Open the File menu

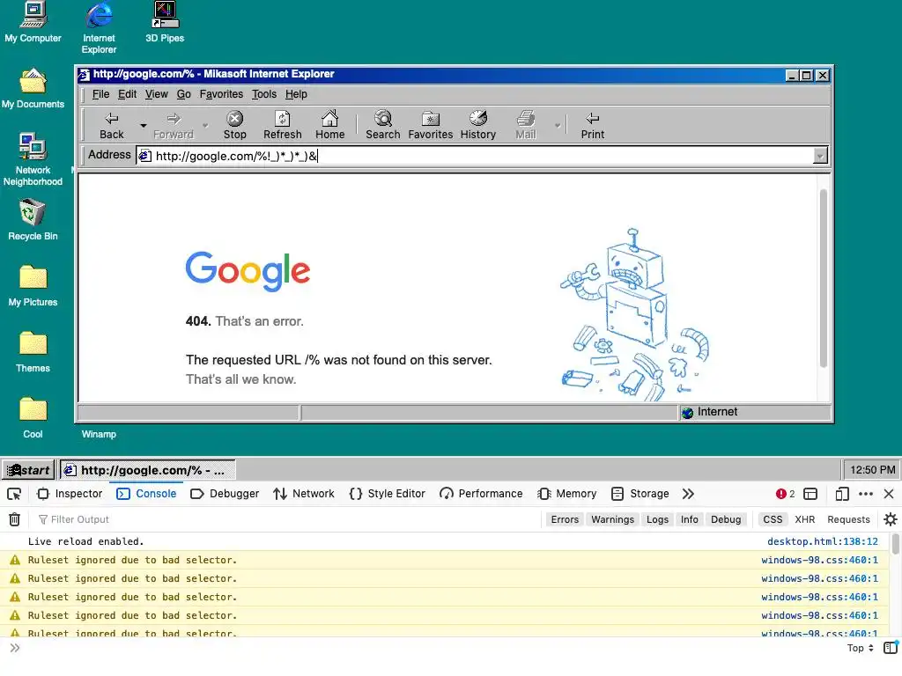pos(100,94)
